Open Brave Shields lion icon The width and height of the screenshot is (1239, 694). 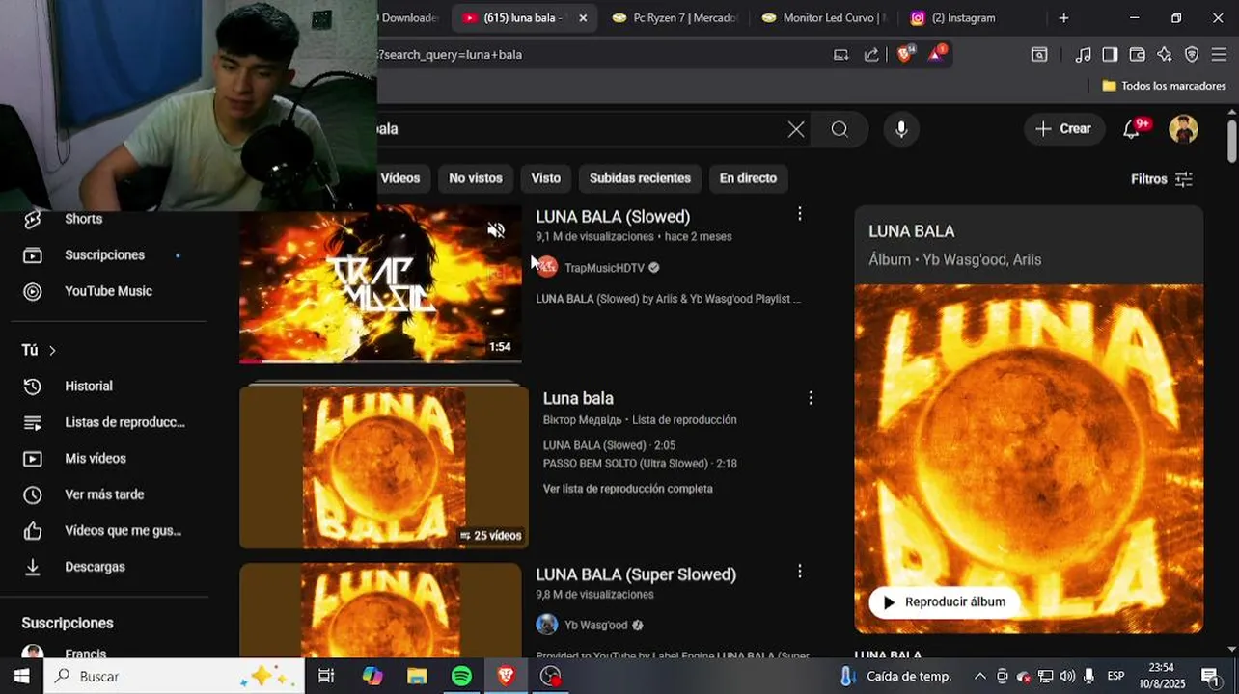[x=904, y=54]
